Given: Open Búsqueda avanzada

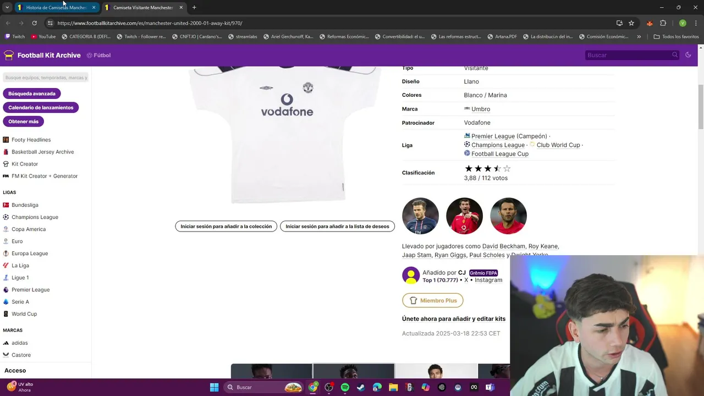Looking at the screenshot, I should pyautogui.click(x=32, y=94).
